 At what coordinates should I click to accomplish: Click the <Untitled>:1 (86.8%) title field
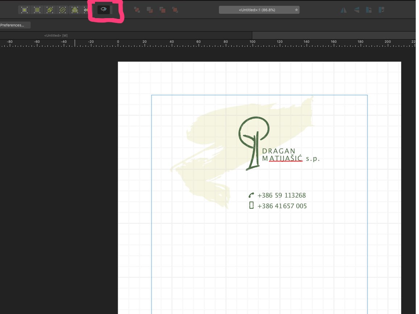tap(259, 10)
